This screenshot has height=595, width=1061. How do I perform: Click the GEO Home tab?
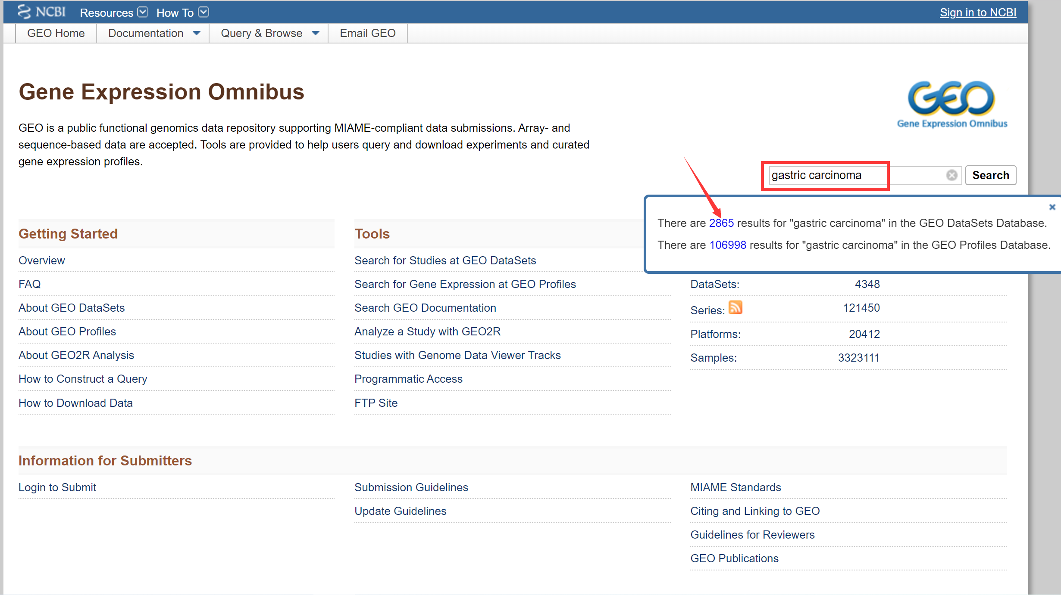click(55, 33)
